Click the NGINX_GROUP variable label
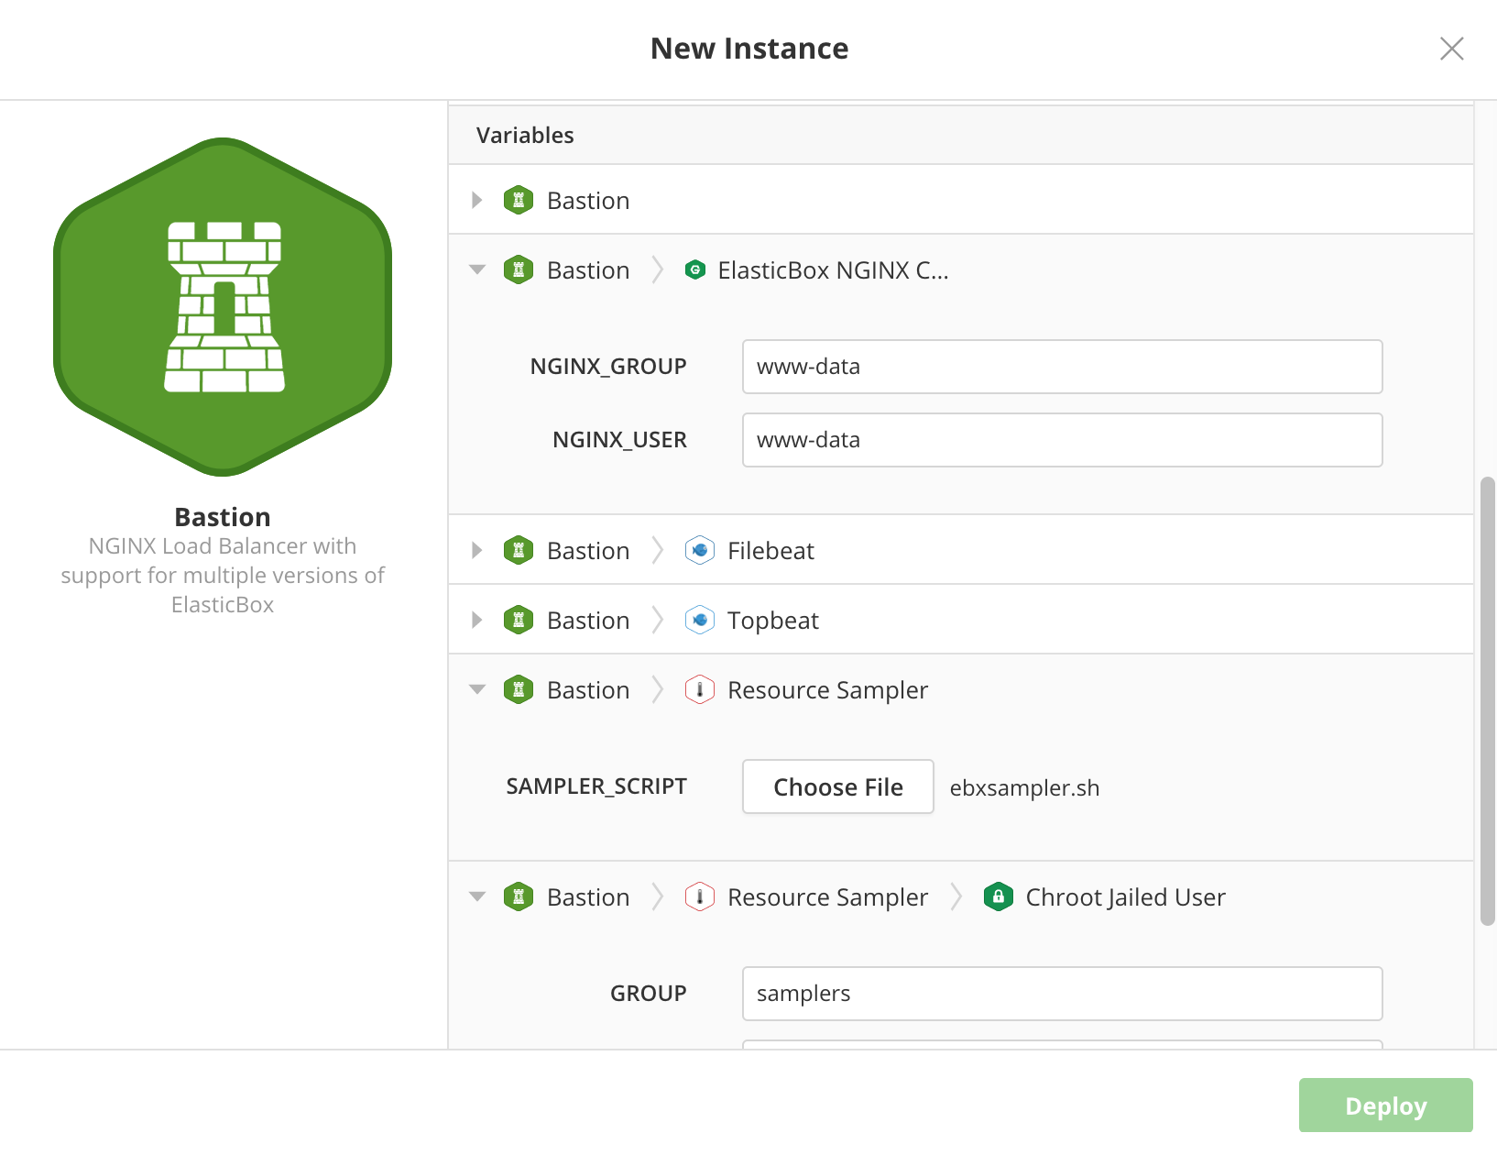 click(x=608, y=367)
